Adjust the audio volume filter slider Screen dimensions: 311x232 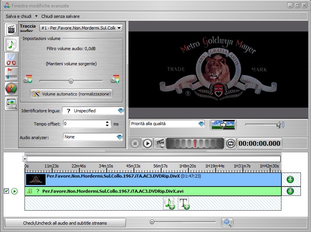(x=71, y=81)
